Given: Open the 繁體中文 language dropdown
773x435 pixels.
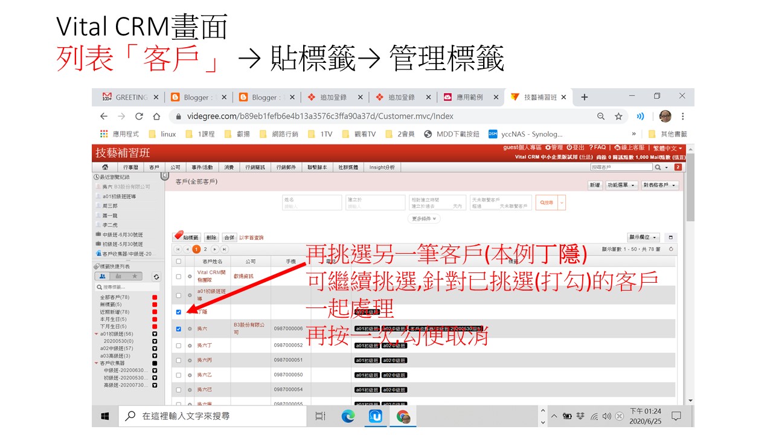Looking at the screenshot, I should [667, 148].
